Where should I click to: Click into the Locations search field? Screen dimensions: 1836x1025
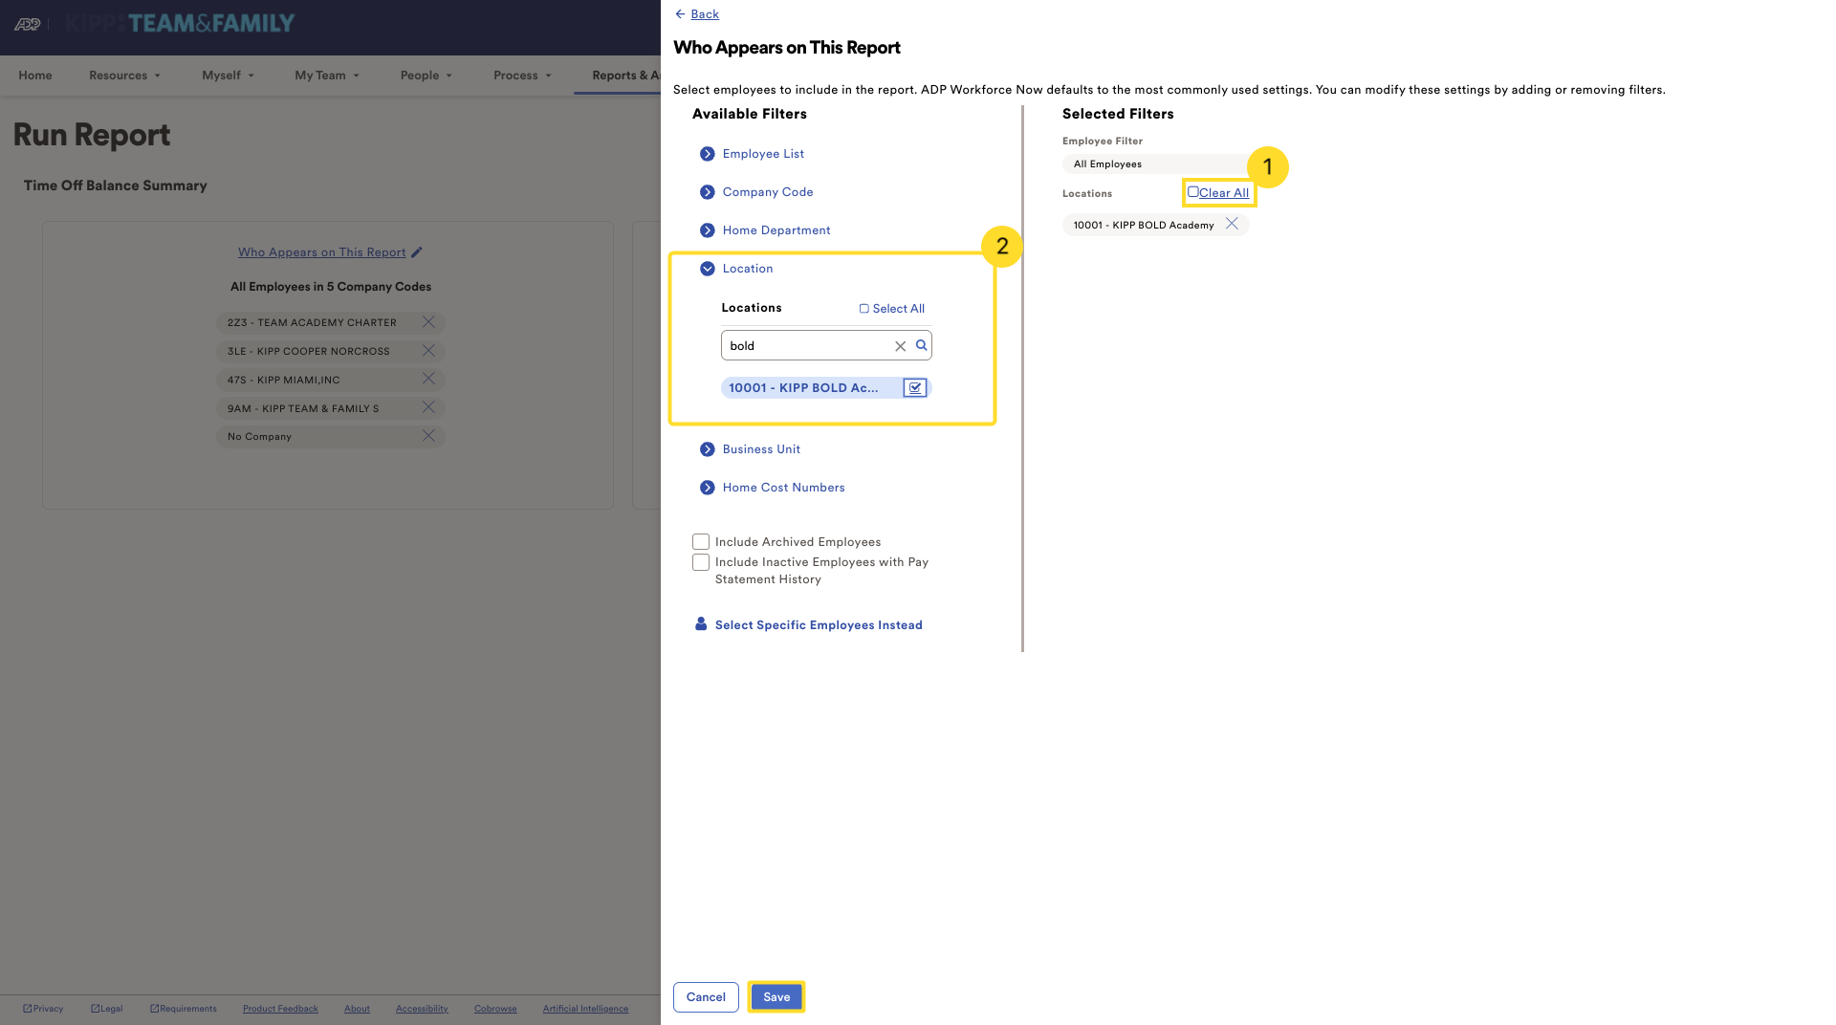808,346
